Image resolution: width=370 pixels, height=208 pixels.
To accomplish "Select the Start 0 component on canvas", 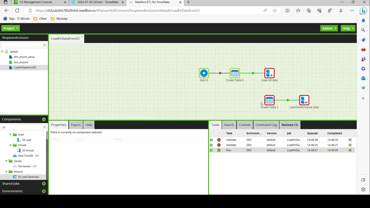I will pos(204,73).
